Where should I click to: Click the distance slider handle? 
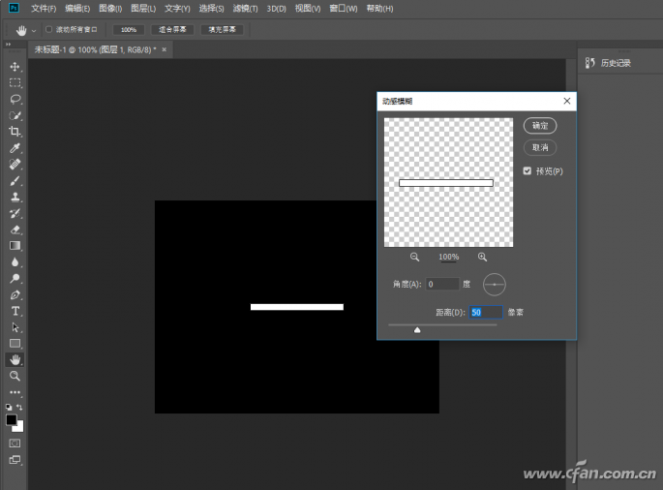tap(417, 330)
